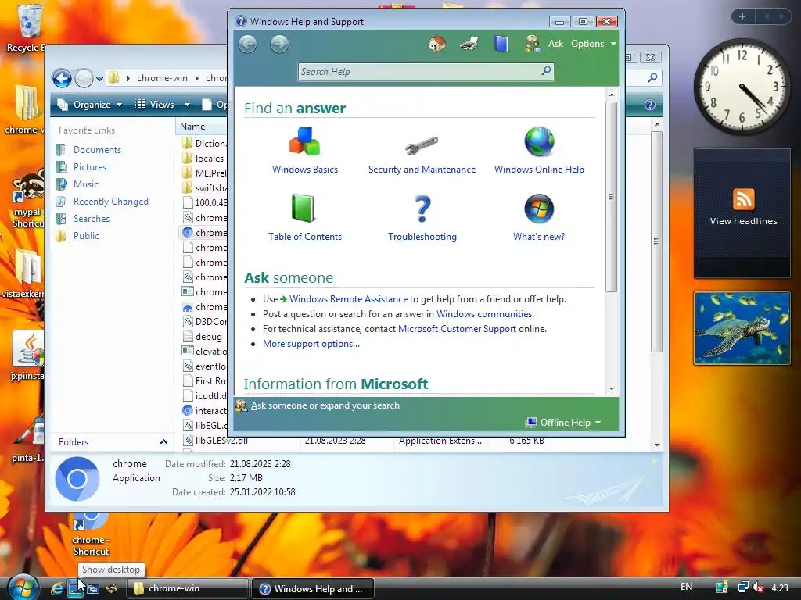This screenshot has height=600, width=801.
Task: Click the network tray icon
Action: [x=743, y=587]
